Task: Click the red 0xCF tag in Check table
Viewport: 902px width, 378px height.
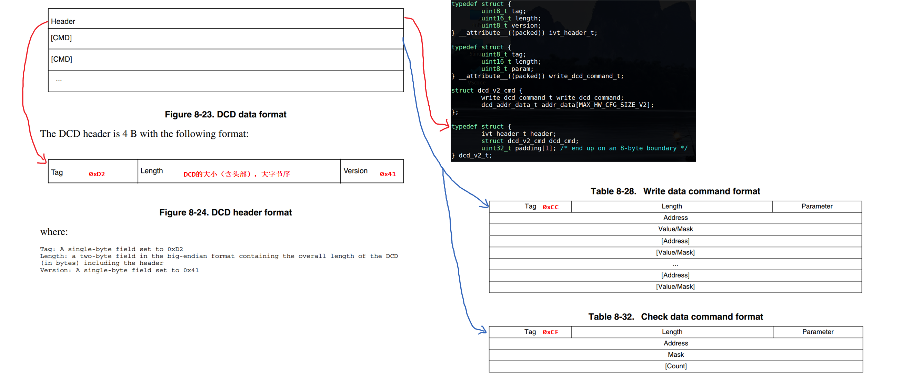Action: (550, 332)
